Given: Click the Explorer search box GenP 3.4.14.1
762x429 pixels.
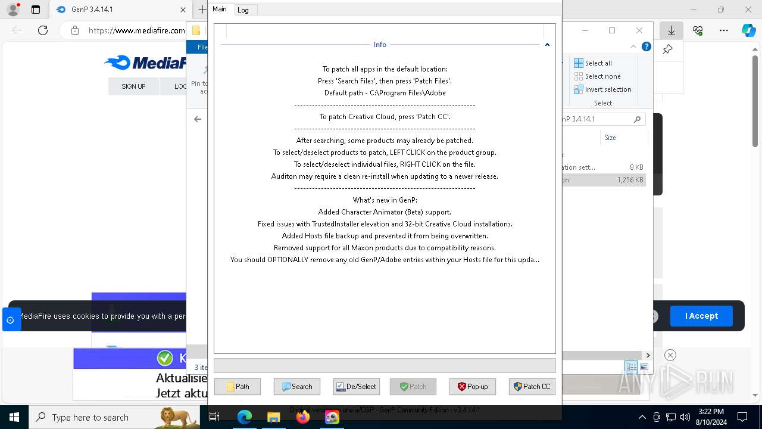Looking at the screenshot, I should pyautogui.click(x=602, y=119).
